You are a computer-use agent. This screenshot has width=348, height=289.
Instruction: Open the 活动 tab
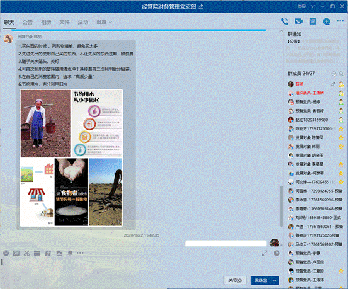(83, 22)
